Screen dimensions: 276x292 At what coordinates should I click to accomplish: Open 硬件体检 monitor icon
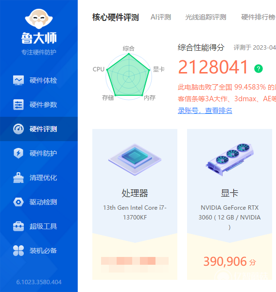pos(18,80)
